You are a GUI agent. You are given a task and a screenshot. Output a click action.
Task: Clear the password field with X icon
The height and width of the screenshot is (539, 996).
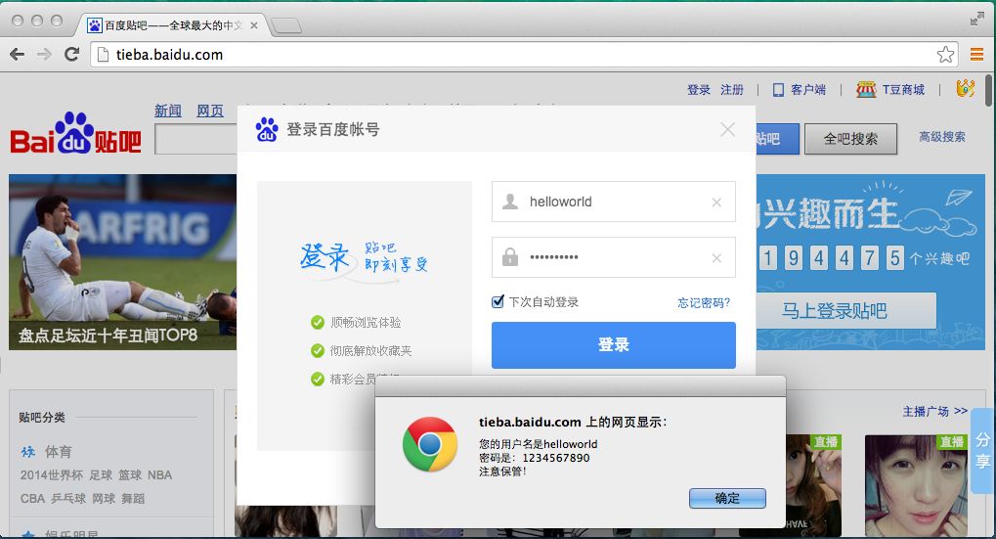click(716, 258)
